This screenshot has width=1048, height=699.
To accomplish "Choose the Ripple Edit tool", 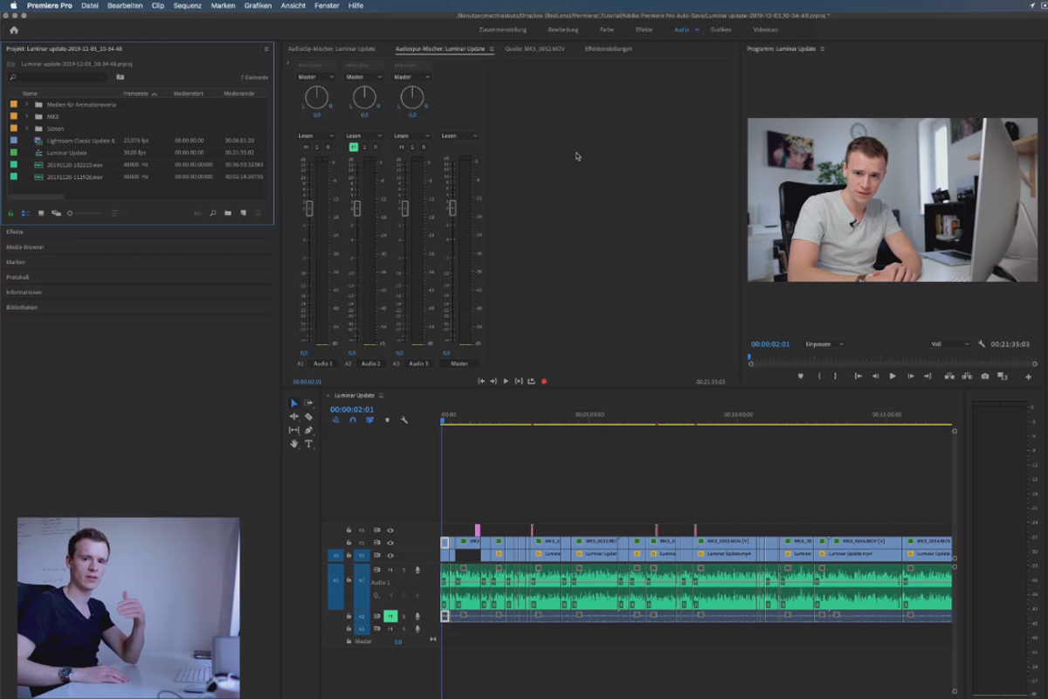I will coord(293,417).
